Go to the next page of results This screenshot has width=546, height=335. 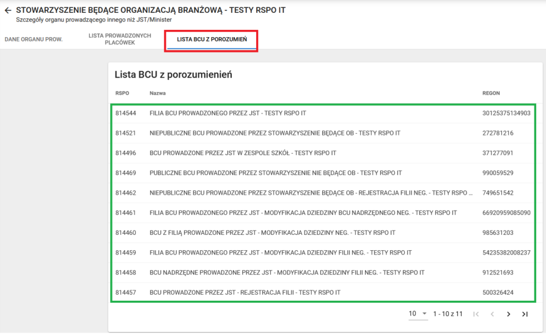(508, 314)
